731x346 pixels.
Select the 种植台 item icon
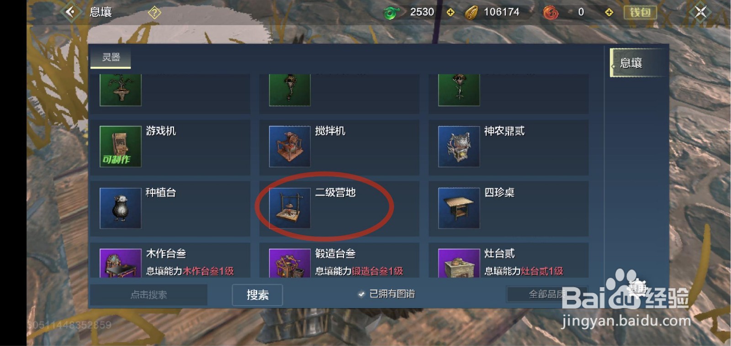click(121, 208)
